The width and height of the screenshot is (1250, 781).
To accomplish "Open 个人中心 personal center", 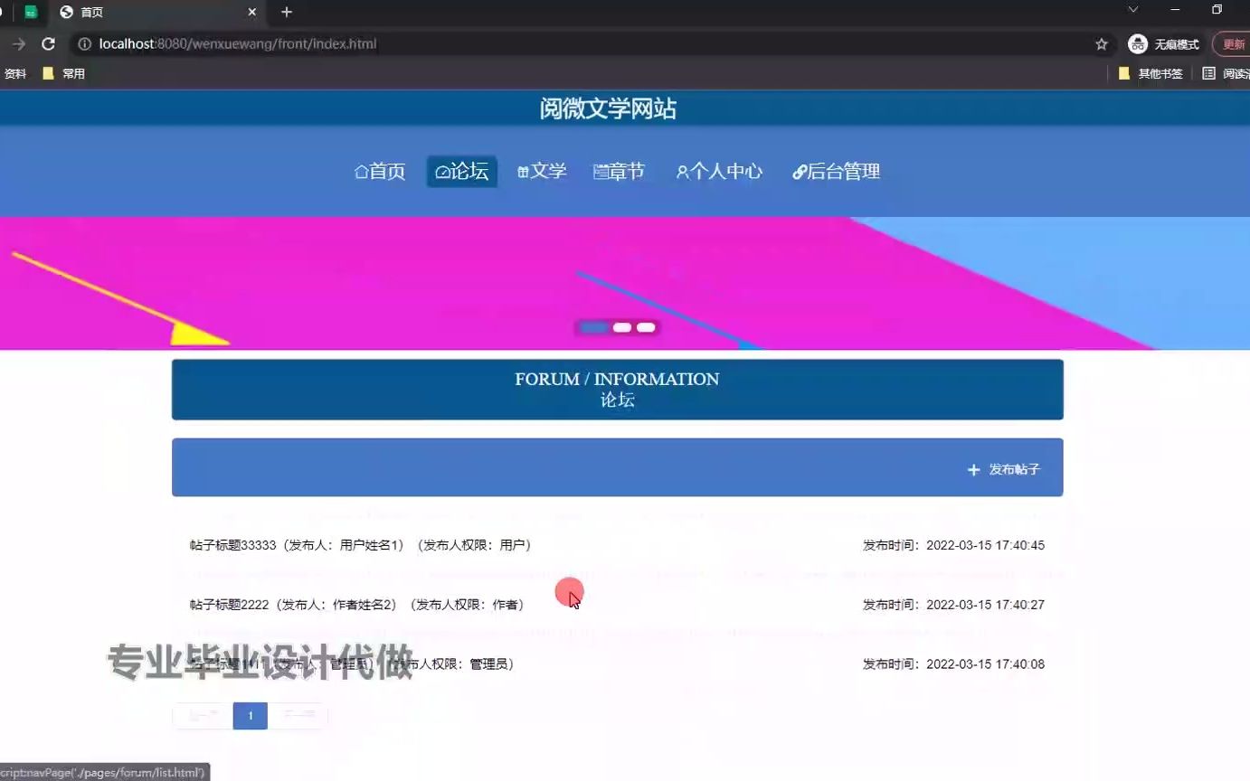I will coord(719,172).
